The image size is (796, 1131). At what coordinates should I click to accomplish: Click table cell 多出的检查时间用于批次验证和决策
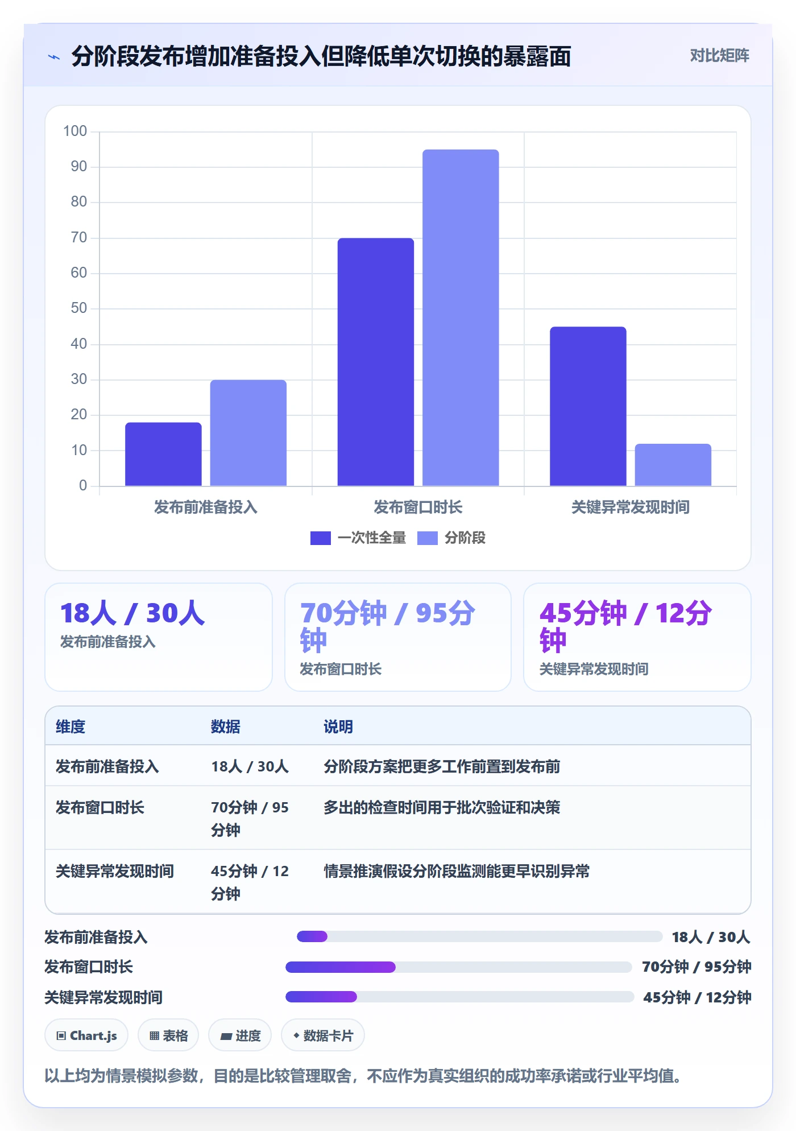[x=442, y=807]
